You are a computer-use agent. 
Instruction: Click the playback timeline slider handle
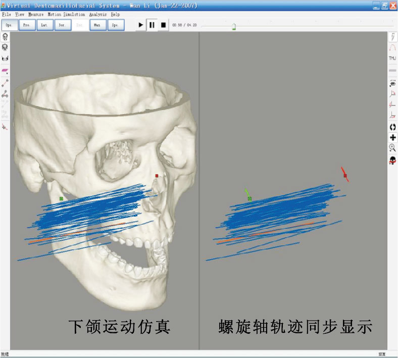233,27
